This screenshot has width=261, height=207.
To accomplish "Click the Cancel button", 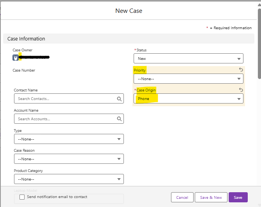I will 182,197.
